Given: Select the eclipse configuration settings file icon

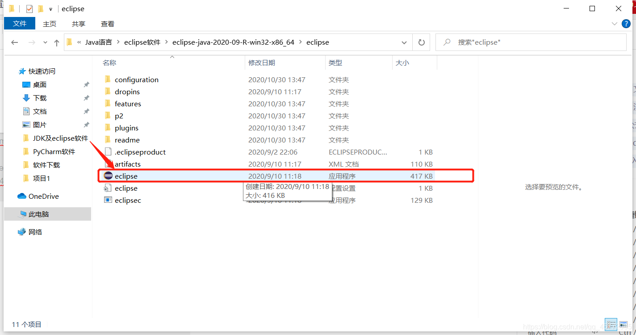Looking at the screenshot, I should pos(107,188).
